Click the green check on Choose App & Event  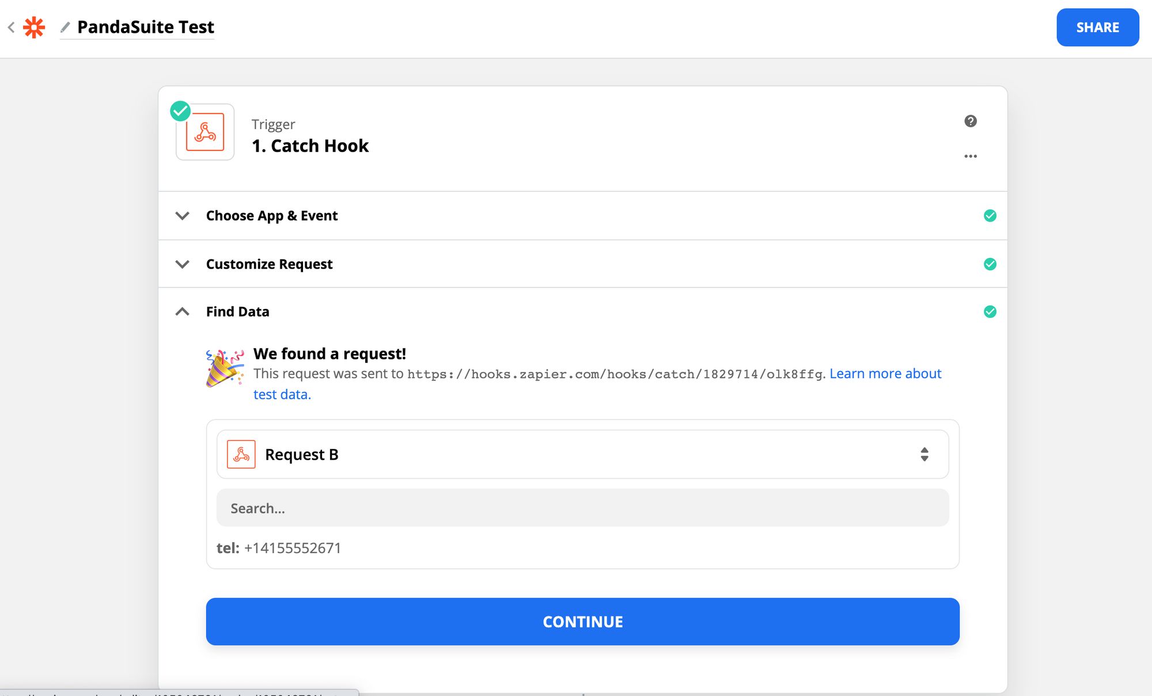[990, 215]
